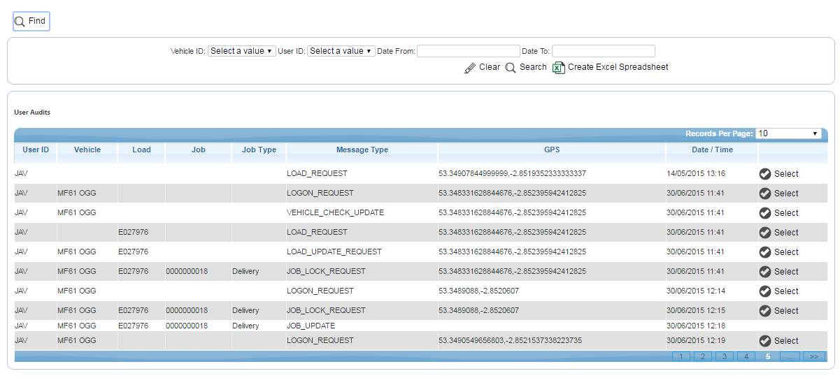Open job 0000000018 in JOB_UPDATE row
Image resolution: width=840 pixels, height=378 pixels.
pos(187,326)
